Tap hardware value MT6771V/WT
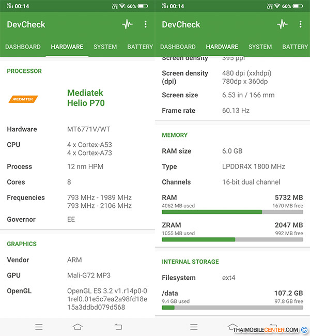The height and width of the screenshot is (336, 310). pos(89,129)
